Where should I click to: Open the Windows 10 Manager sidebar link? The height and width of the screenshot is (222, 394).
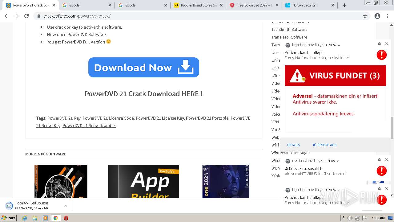coord(291,153)
